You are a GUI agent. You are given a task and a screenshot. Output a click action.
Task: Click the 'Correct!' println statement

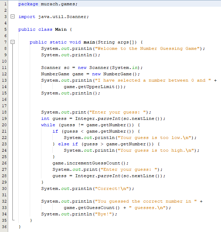click(x=87, y=188)
